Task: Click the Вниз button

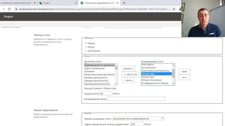Action: (x=184, y=77)
